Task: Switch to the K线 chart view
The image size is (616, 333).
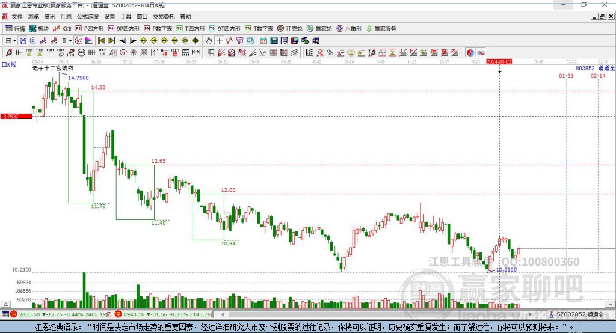Action: pos(62,29)
